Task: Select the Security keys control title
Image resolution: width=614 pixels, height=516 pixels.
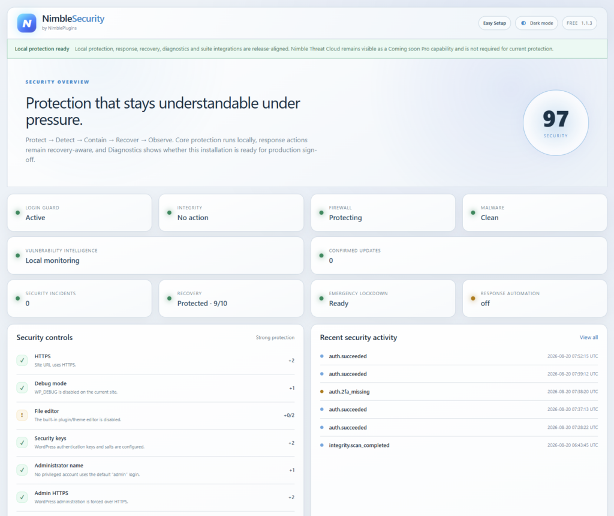Action: click(50, 438)
